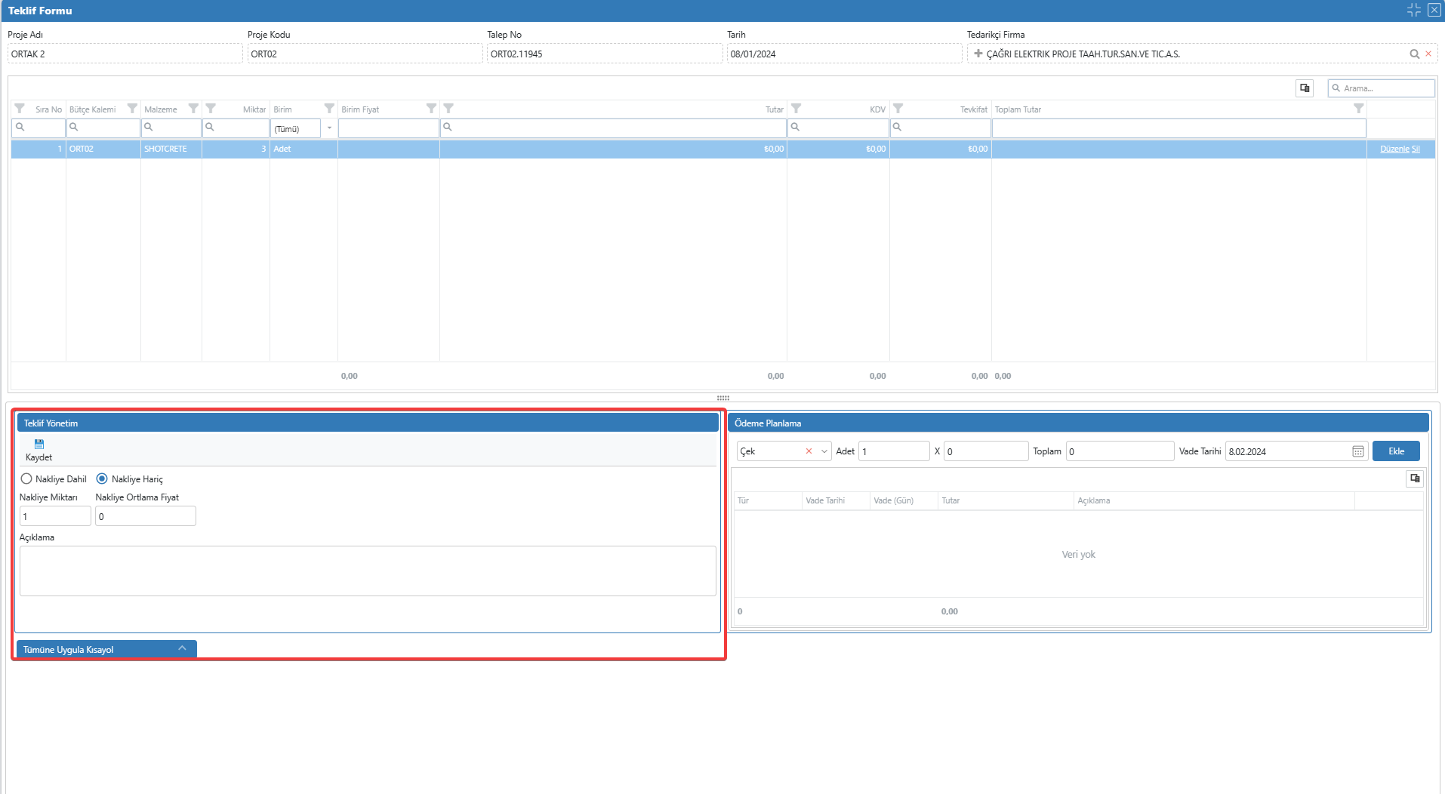Click the horizontal splitter handle between panels
The height and width of the screenshot is (794, 1445).
[722, 398]
